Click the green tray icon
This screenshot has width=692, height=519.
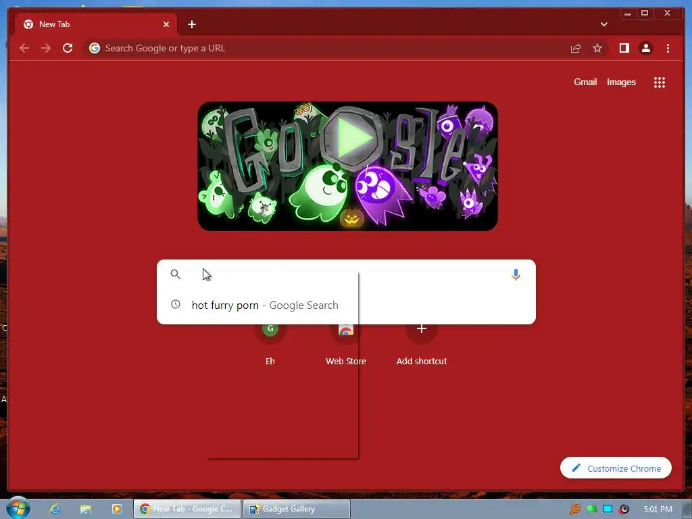coord(591,510)
